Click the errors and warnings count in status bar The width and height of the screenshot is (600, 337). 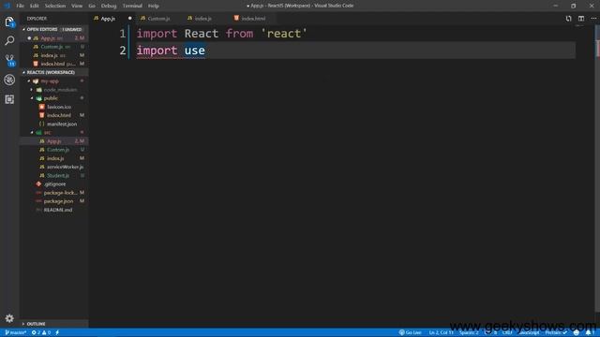point(41,333)
